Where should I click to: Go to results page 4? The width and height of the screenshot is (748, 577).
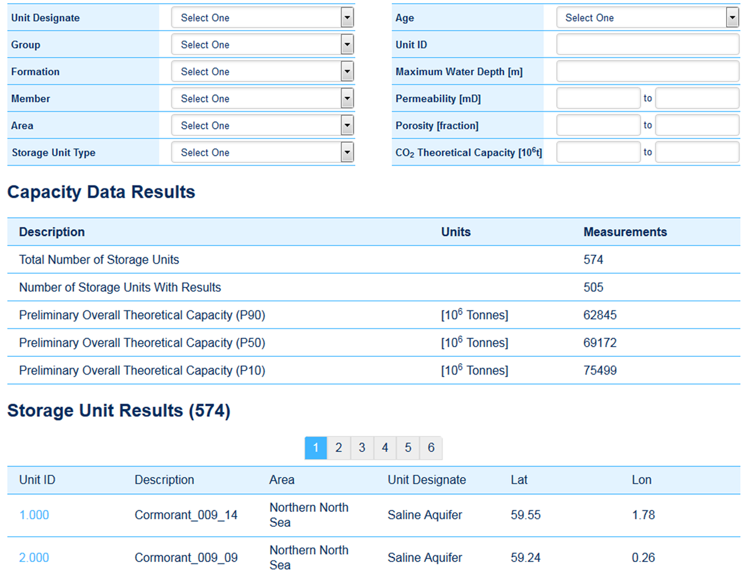pos(385,448)
